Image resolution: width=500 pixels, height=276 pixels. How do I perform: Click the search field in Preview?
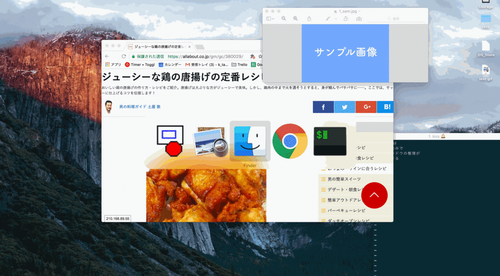[x=396, y=19]
